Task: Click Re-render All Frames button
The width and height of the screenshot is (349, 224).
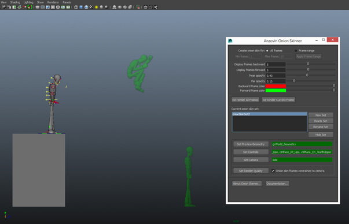Action: pos(245,100)
